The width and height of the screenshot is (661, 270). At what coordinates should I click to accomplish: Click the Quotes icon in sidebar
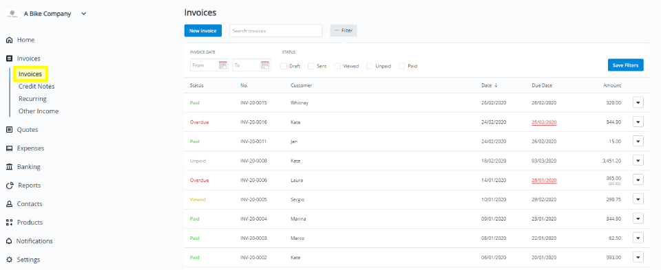coord(9,130)
